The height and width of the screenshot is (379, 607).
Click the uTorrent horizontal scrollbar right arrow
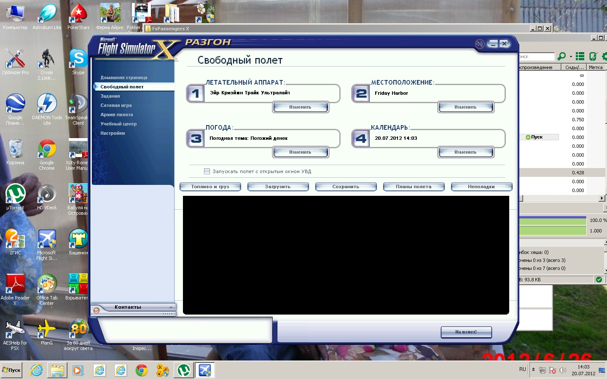[x=602, y=198]
